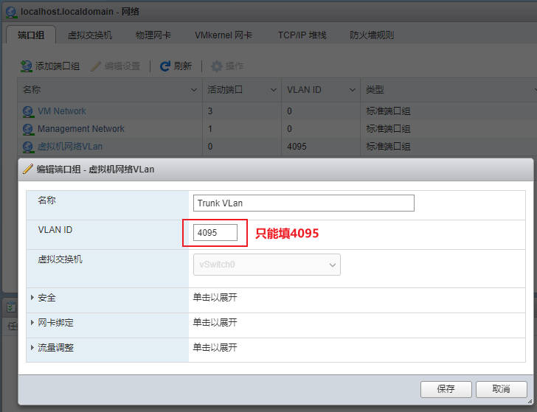Expand the 流量调整 section
The width and height of the screenshot is (537, 412).
click(32, 347)
